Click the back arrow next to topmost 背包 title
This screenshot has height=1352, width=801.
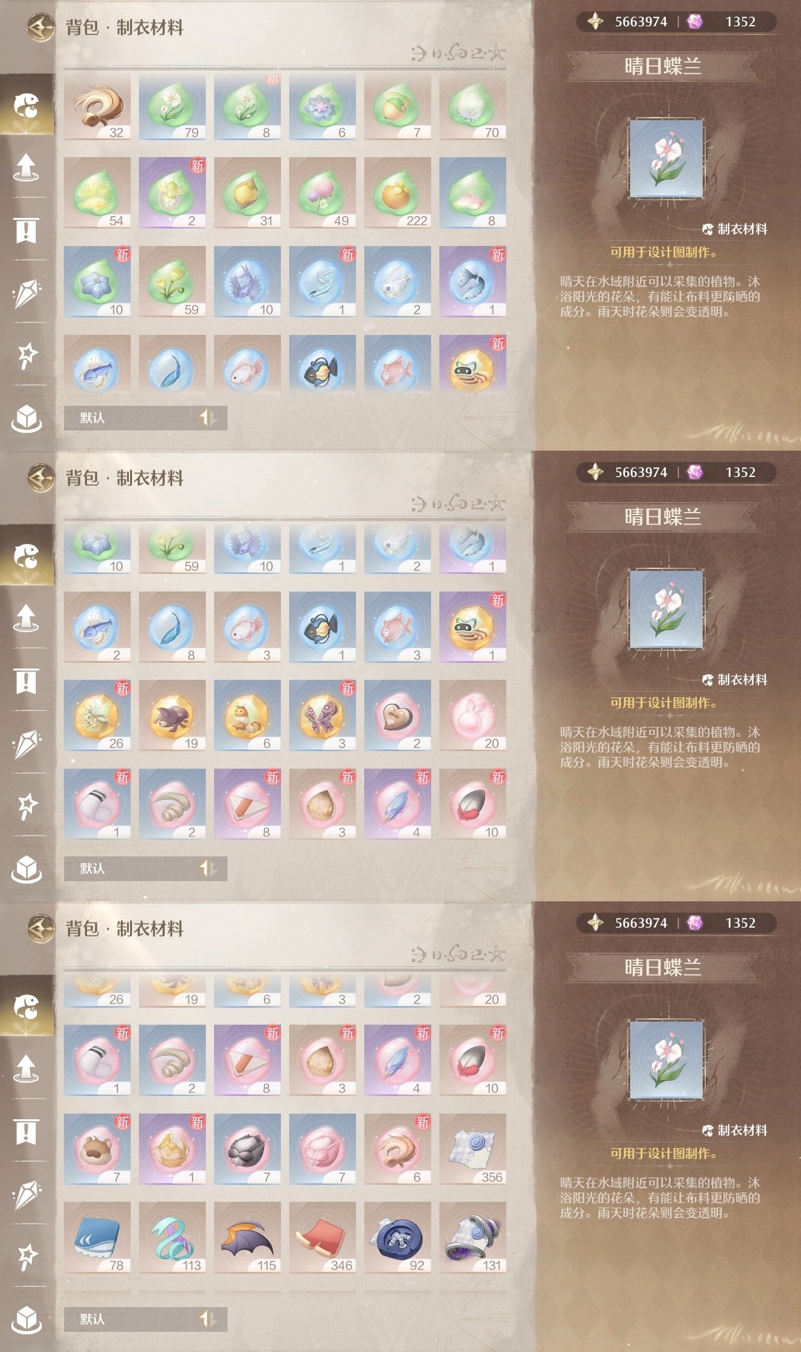click(41, 27)
